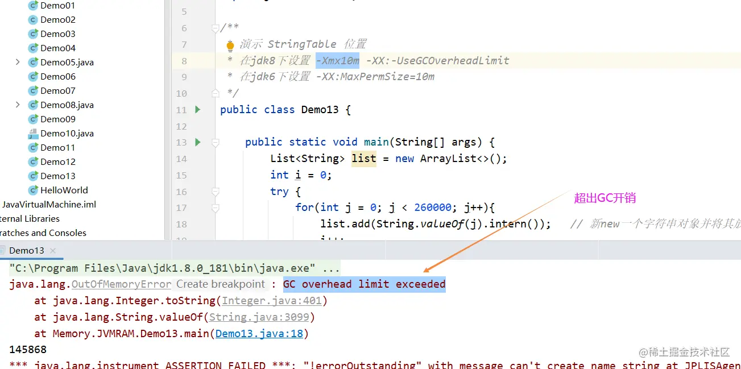Image resolution: width=741 pixels, height=369 pixels.
Task: Open the Integer.java:401 stack trace link
Action: (x=272, y=301)
